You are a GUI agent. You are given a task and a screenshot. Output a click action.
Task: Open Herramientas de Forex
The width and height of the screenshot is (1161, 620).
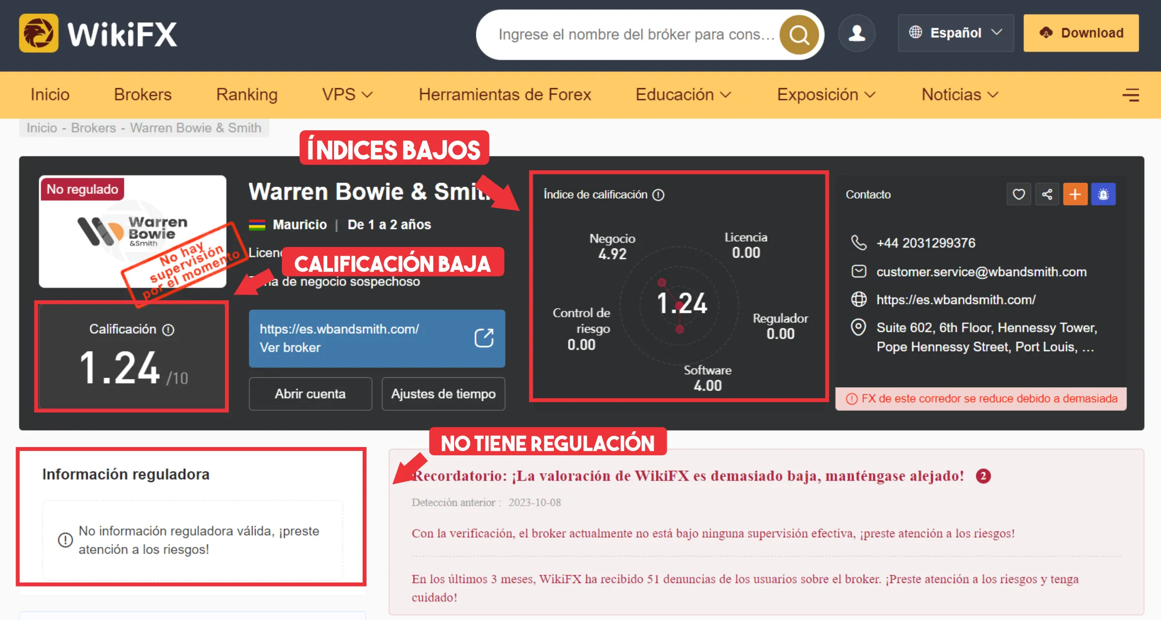505,94
